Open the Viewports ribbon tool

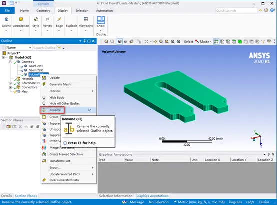pyautogui.click(x=86, y=24)
